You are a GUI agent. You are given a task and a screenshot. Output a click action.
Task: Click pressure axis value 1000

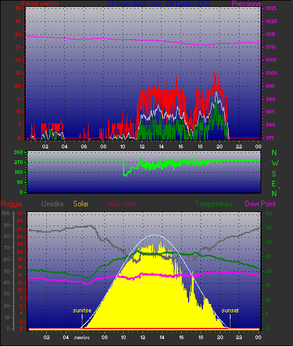pos(271,73)
